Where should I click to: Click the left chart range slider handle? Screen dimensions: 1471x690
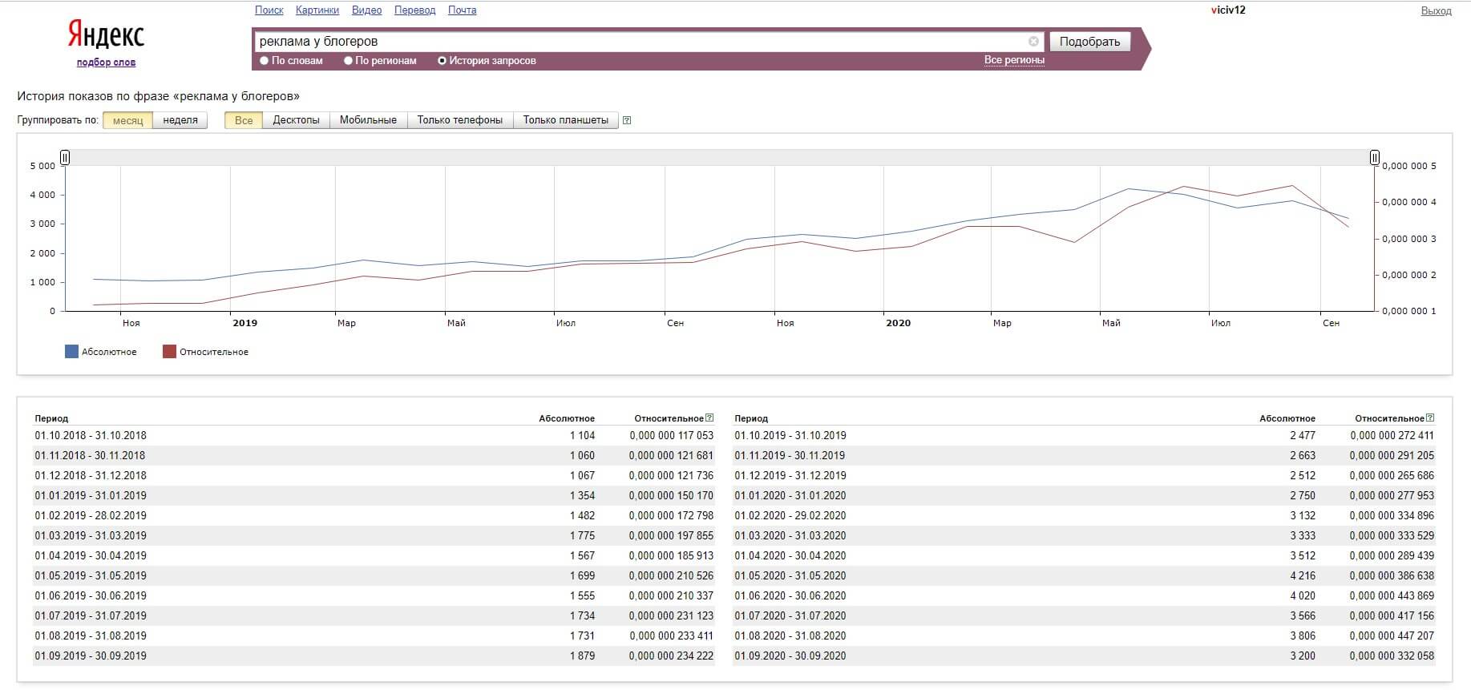pyautogui.click(x=65, y=157)
